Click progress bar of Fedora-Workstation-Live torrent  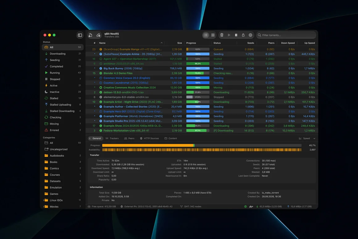[x=198, y=130]
